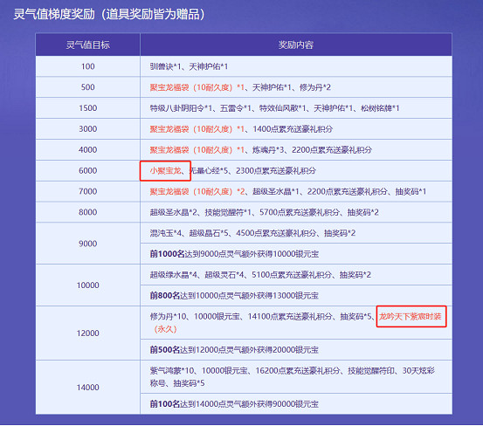
Task: Select the reward starting 混沌玉*4
Action: coord(252,233)
